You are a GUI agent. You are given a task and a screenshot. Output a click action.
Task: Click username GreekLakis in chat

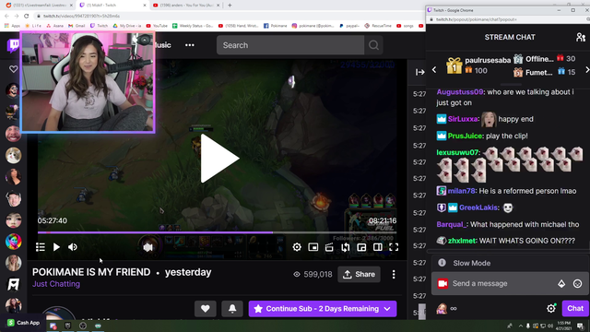click(478, 207)
